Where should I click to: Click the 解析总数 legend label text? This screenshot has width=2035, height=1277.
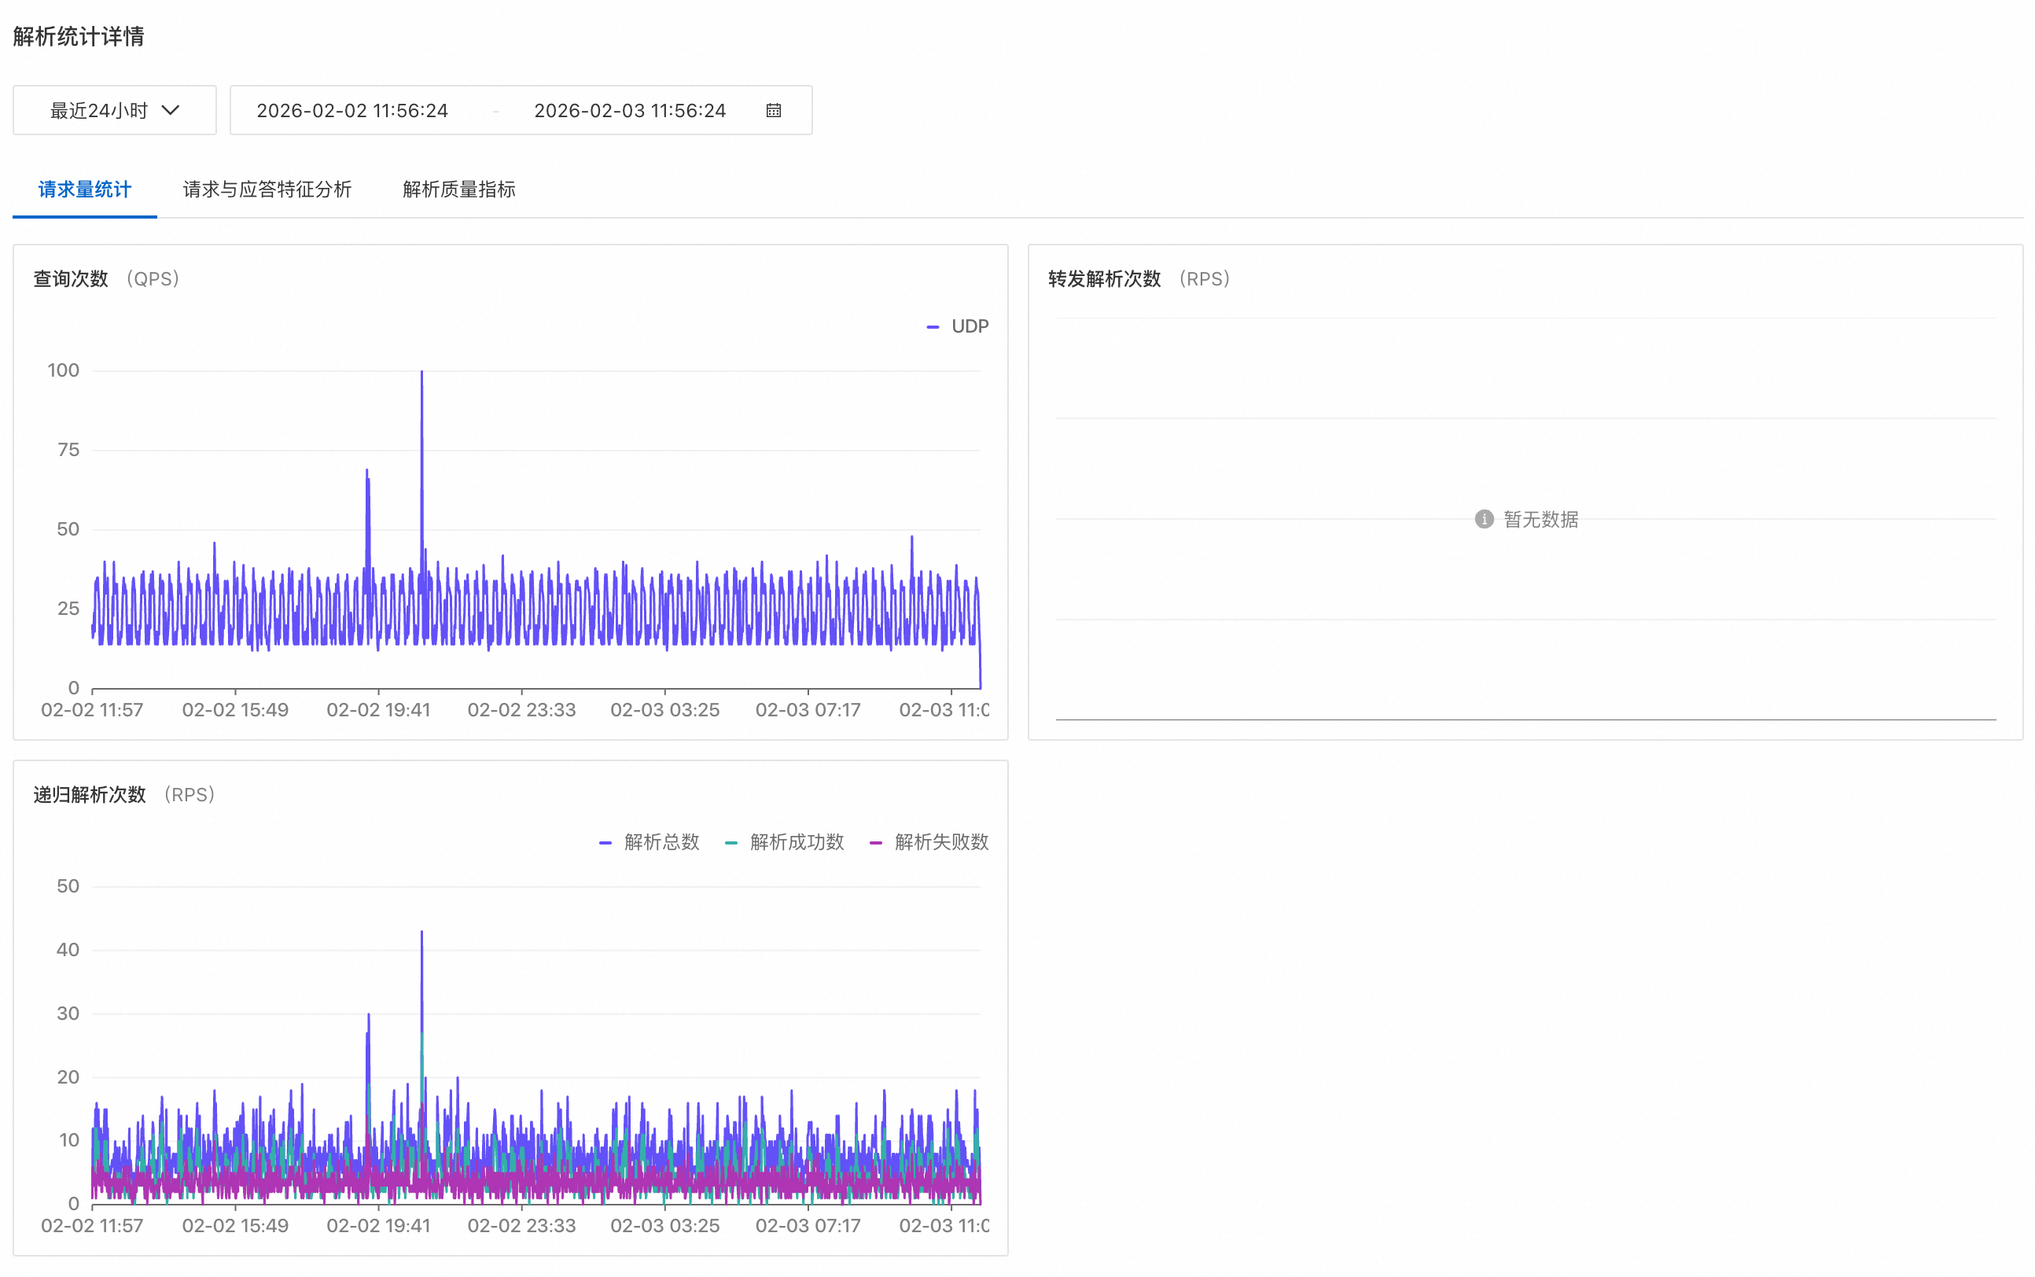(661, 842)
